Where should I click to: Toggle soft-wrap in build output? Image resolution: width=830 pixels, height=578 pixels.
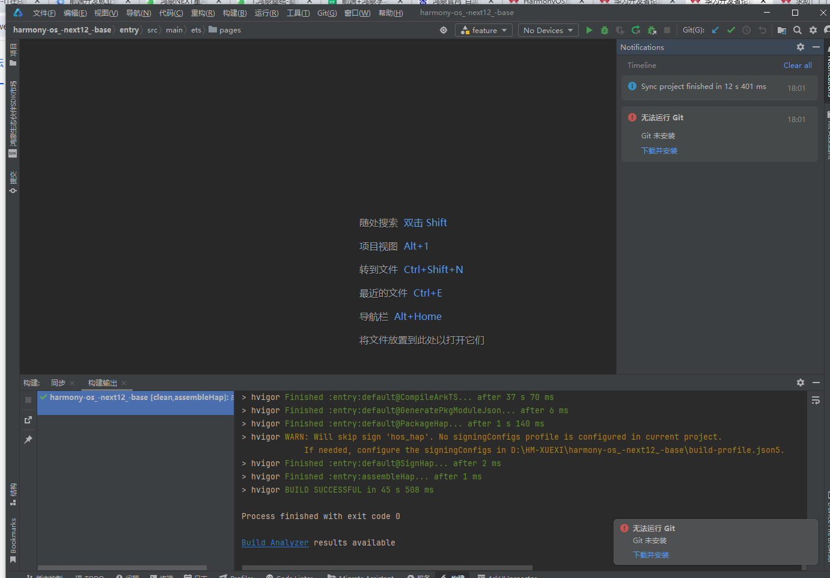tap(816, 400)
